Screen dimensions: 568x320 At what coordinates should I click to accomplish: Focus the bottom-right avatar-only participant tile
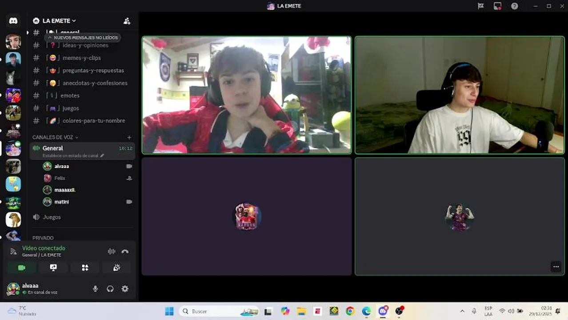[x=460, y=216]
